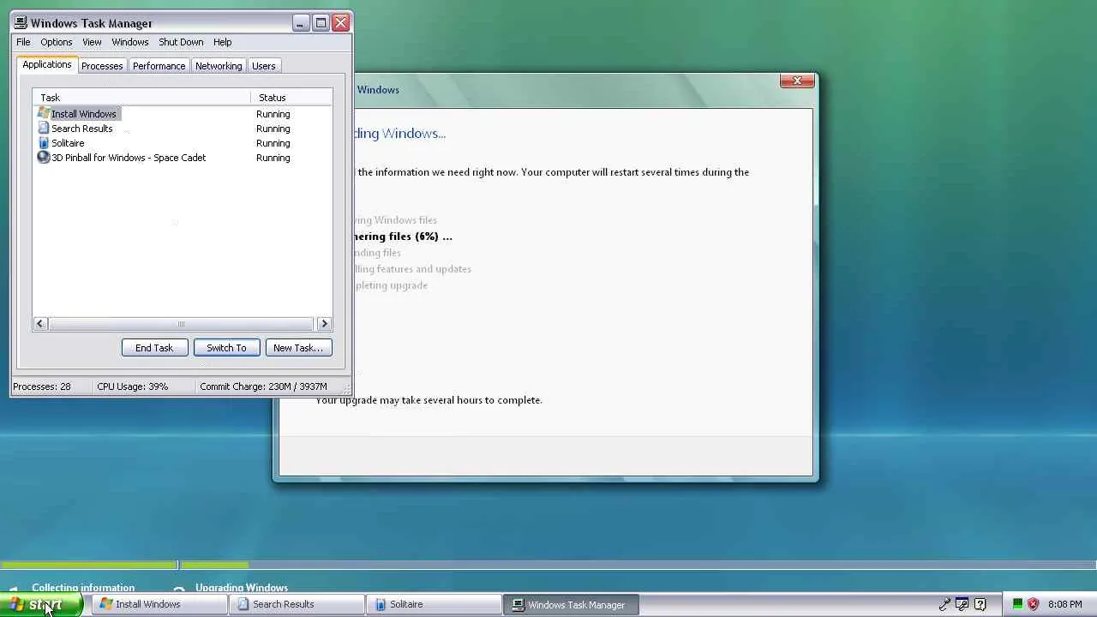
Task: Click the red security shield tray icon
Action: click(1033, 604)
